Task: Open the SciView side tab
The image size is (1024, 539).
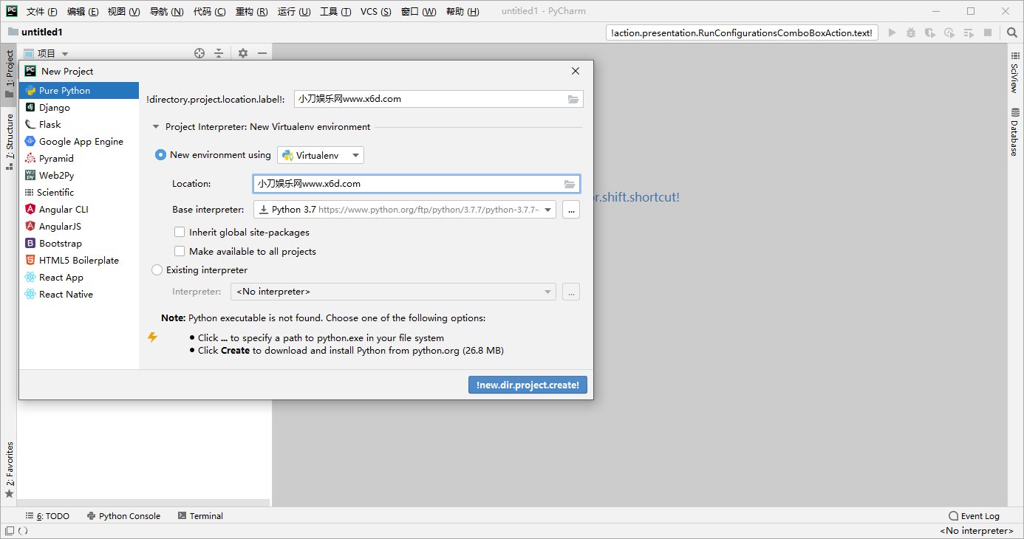Action: [1014, 74]
